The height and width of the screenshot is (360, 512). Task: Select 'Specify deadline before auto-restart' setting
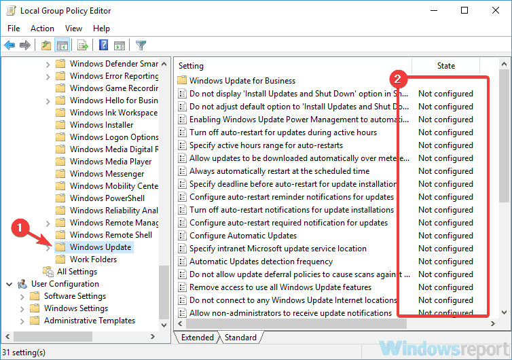click(x=293, y=184)
